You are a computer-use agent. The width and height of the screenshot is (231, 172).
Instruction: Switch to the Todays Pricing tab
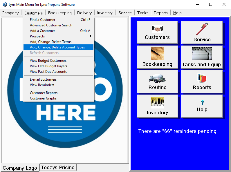[x=58, y=167]
